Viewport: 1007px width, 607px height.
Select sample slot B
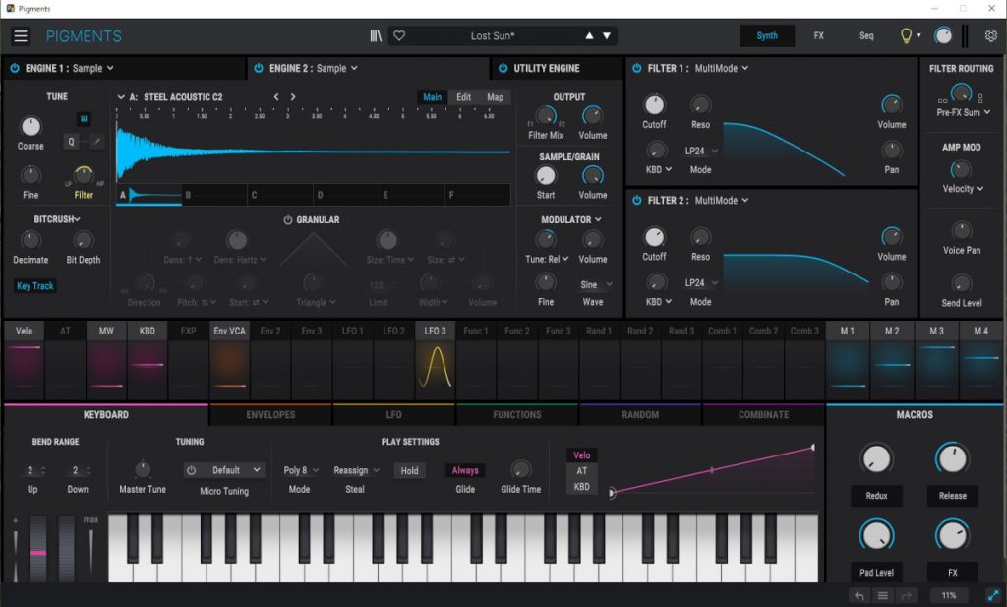(214, 195)
